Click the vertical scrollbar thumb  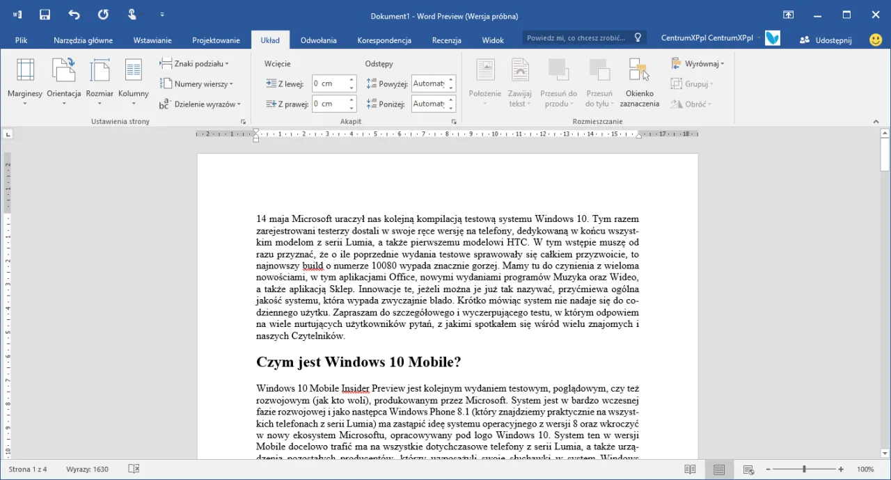885,155
